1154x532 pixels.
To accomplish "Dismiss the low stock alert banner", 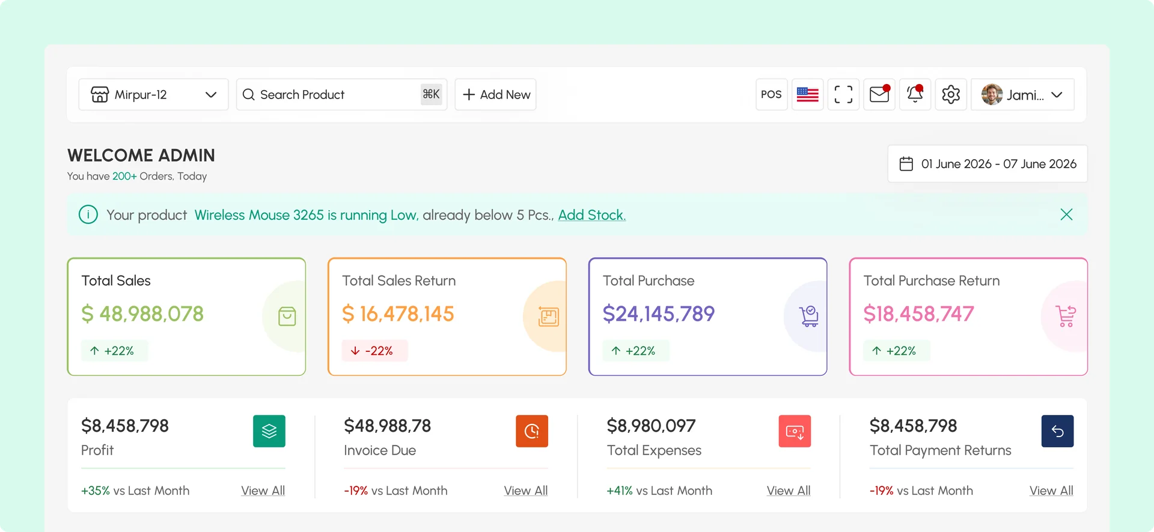I will (1067, 214).
